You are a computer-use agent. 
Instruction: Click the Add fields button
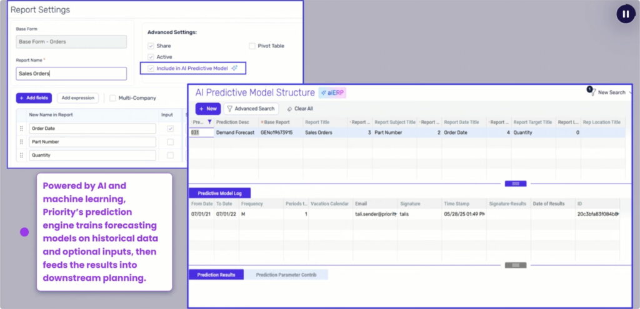(34, 98)
